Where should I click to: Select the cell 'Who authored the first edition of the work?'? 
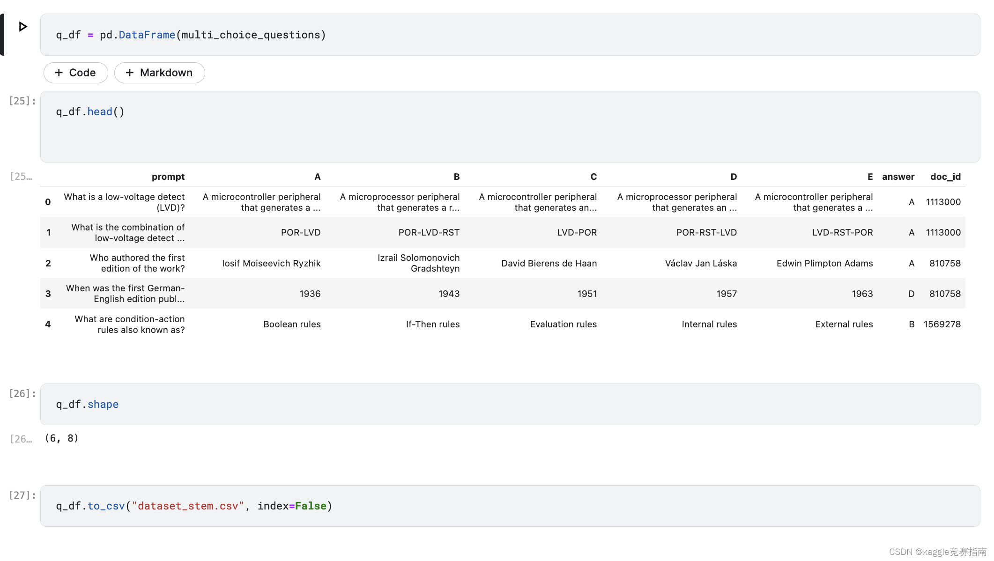point(137,263)
